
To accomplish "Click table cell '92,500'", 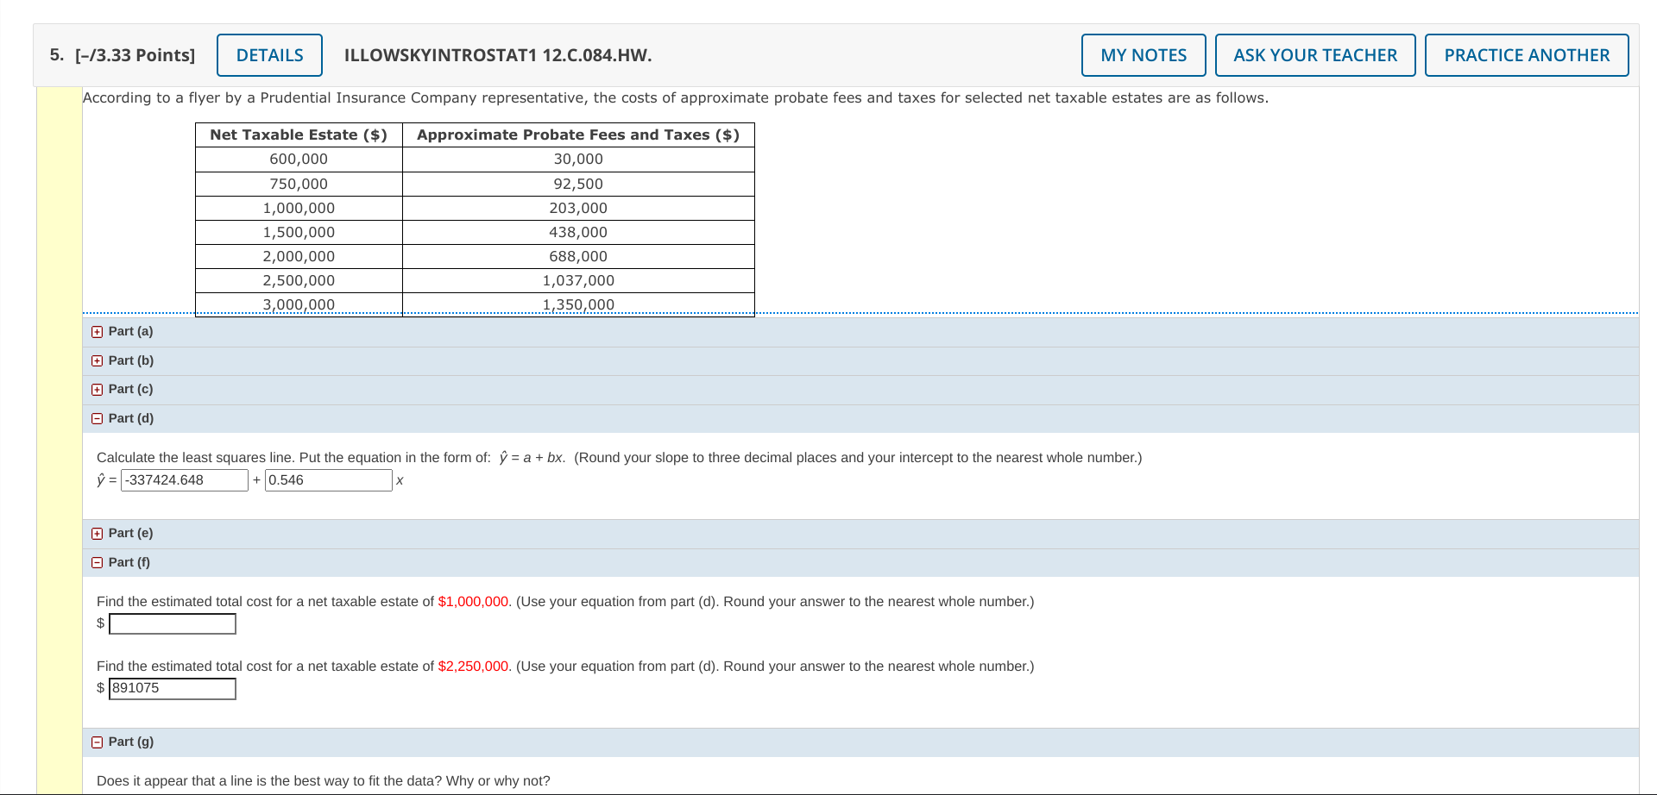I will [x=578, y=184].
